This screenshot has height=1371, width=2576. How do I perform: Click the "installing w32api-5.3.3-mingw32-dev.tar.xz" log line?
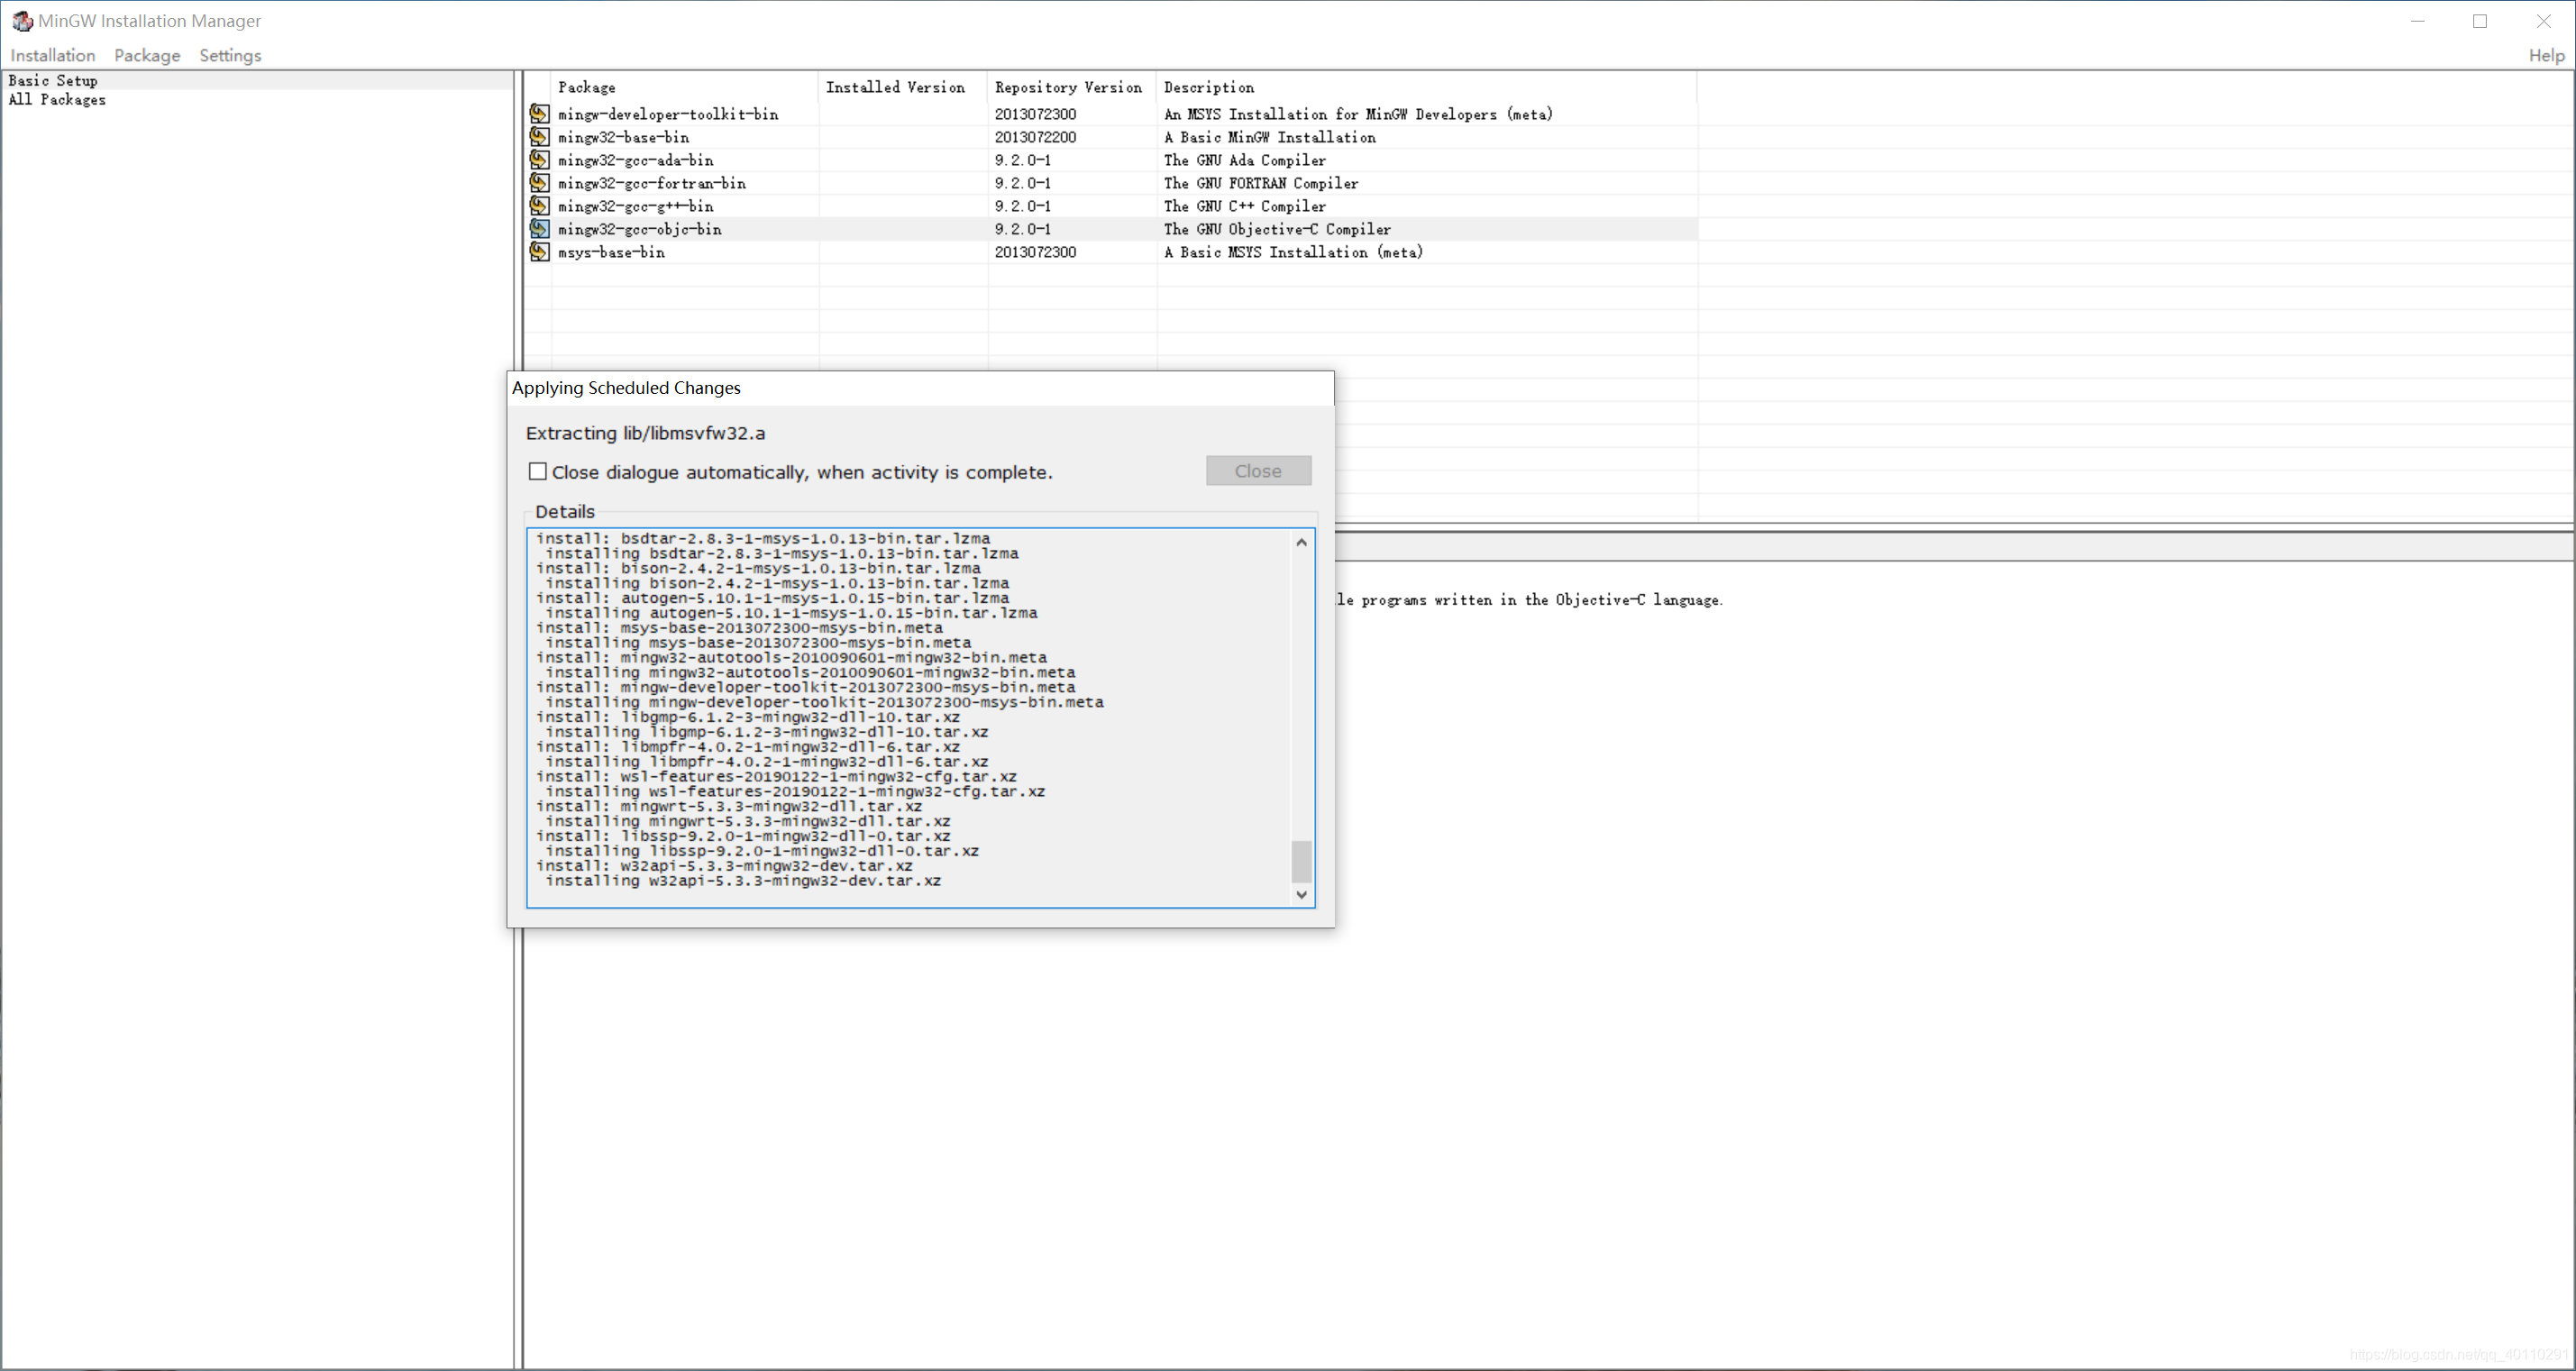743,881
